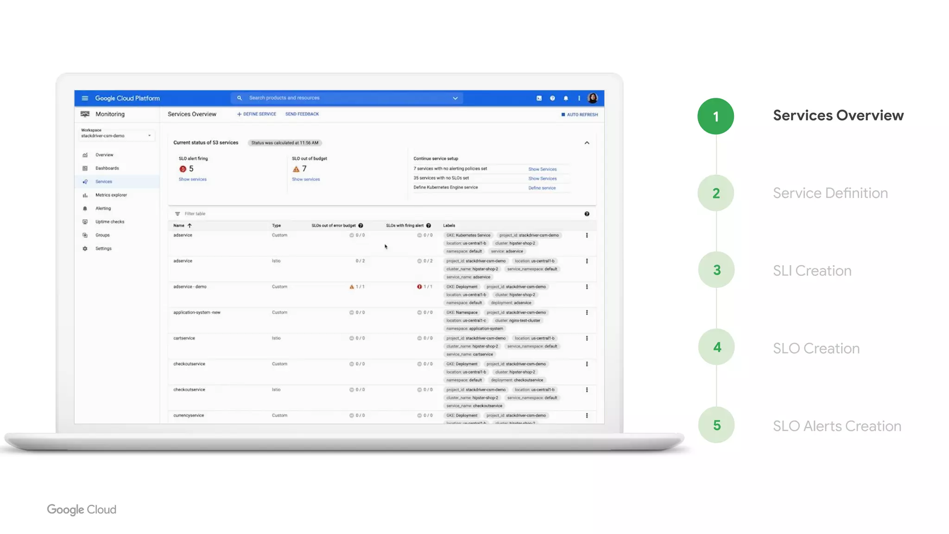Expand the search bar dropdown arrow
The height and width of the screenshot is (534, 949).
coord(455,98)
